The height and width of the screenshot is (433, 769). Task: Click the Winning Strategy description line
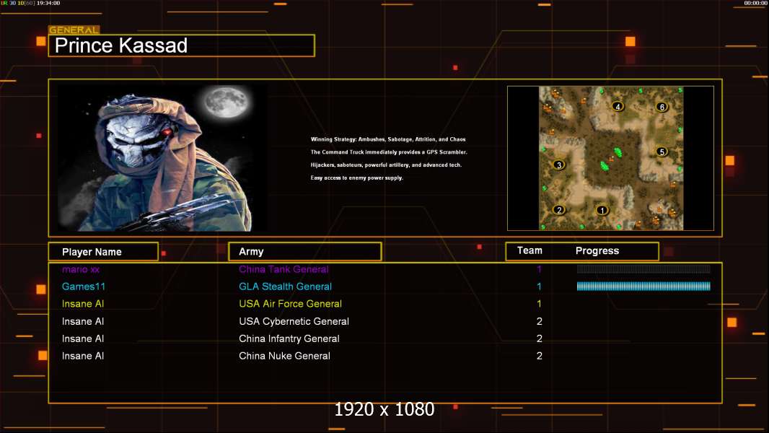click(x=388, y=139)
